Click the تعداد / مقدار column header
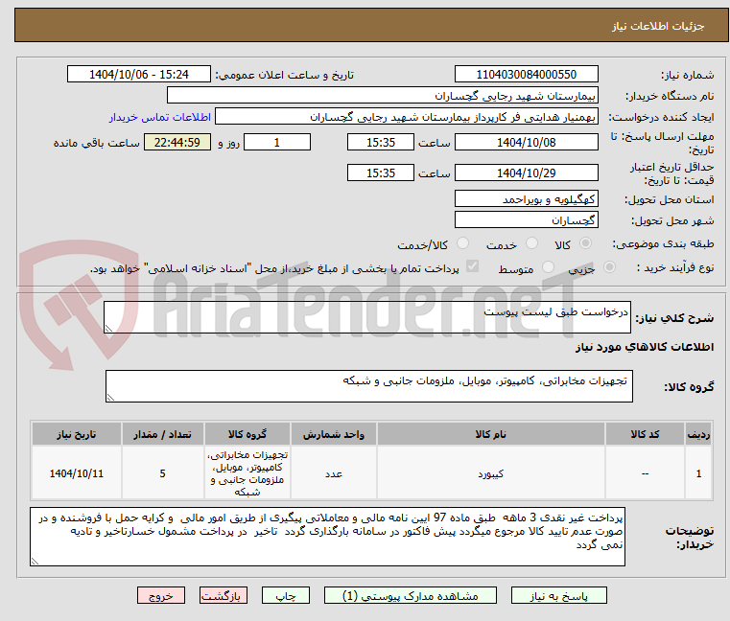Viewport: 730px width, 621px height. click(162, 434)
